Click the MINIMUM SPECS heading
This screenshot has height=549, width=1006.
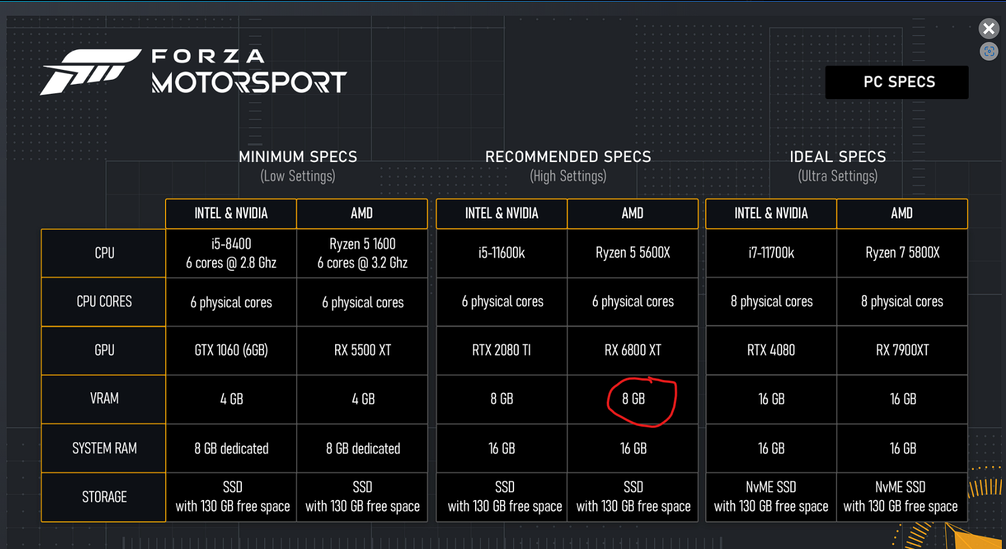point(298,157)
